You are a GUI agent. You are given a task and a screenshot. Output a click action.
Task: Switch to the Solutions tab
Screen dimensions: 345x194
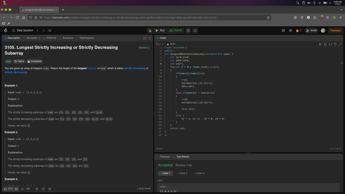pos(66,38)
